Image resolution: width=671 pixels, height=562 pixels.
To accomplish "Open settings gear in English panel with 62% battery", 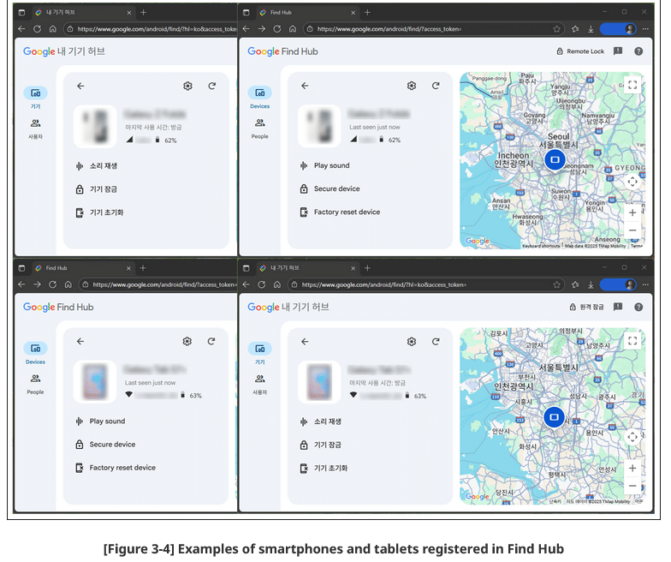I will (412, 86).
